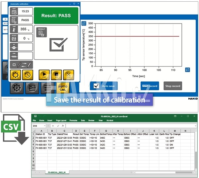This screenshot has height=178, width=199.
Task: Open calibration history with yellow clock button
Action: pos(28,75)
